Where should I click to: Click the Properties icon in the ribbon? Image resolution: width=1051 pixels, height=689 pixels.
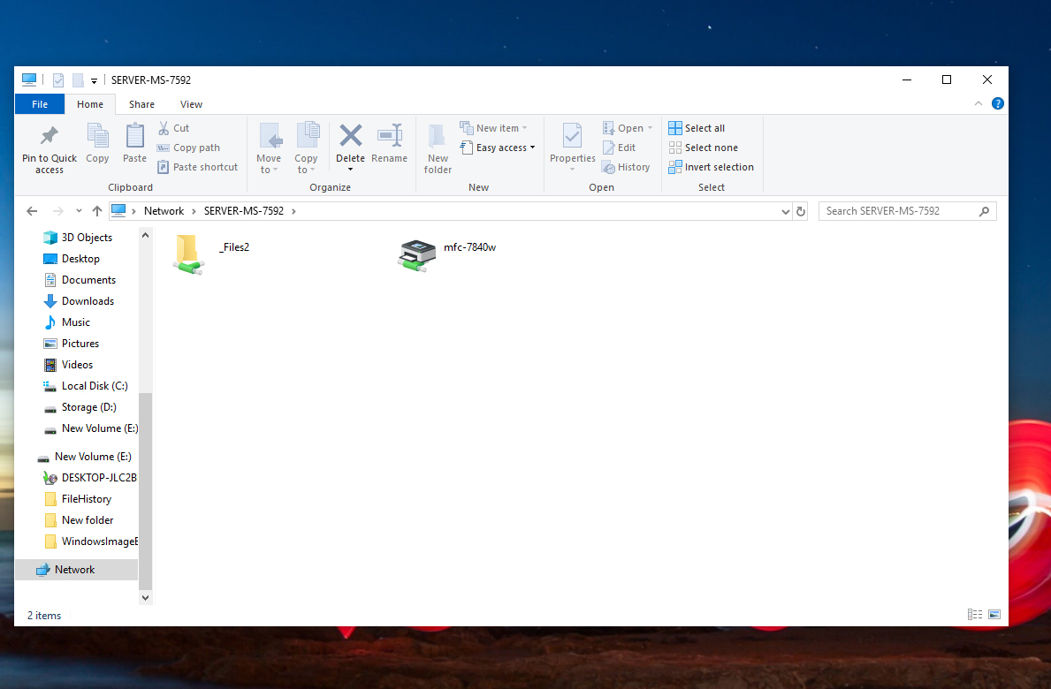point(572,137)
